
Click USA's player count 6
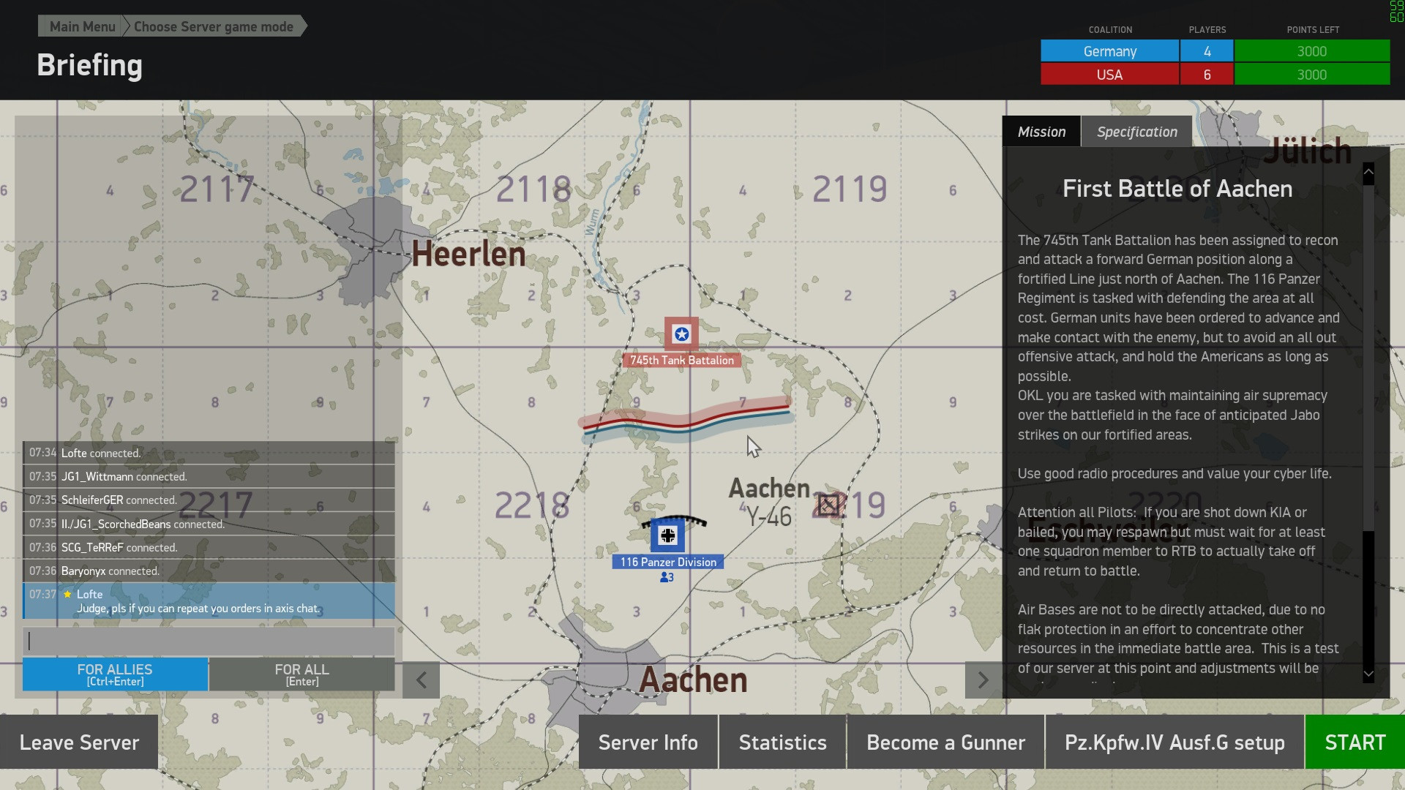[x=1207, y=75]
